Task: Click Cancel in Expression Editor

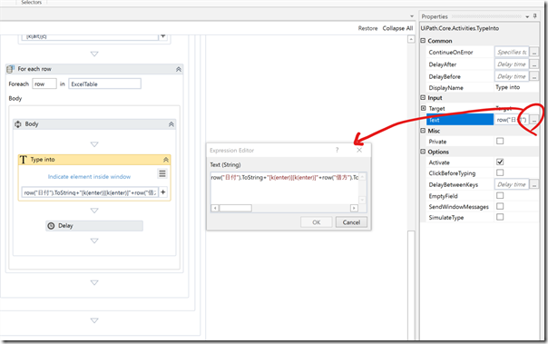Action: coord(351,222)
